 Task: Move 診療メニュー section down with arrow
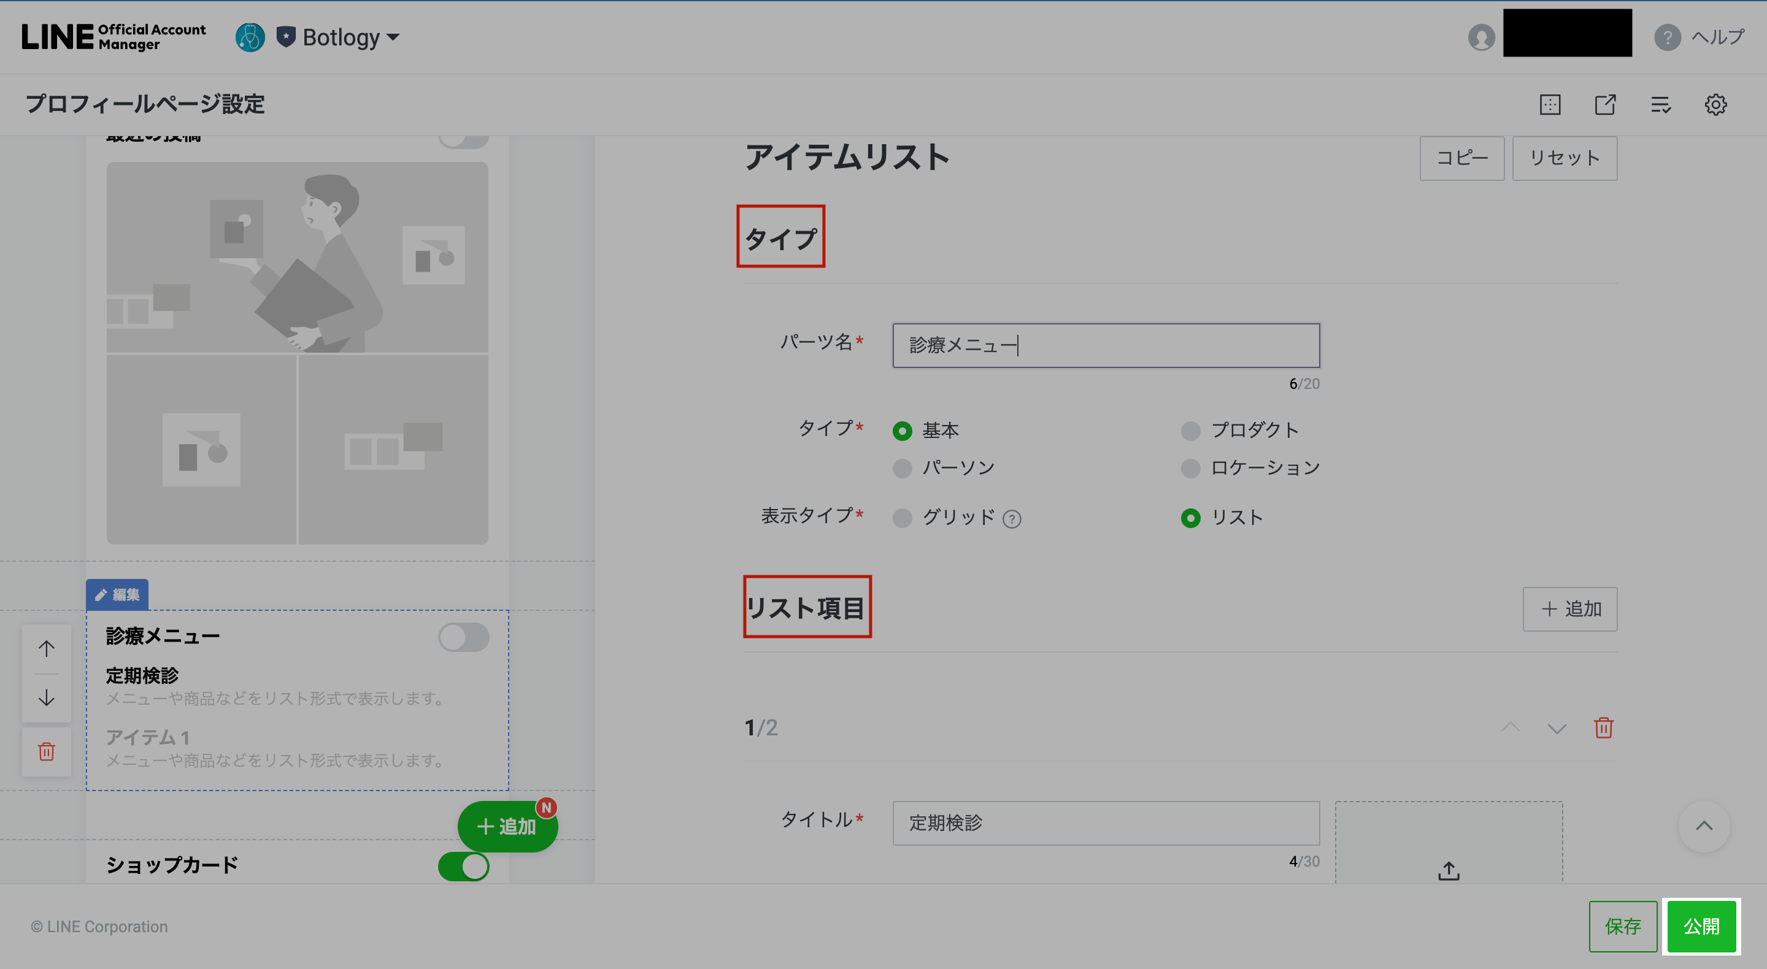(47, 698)
